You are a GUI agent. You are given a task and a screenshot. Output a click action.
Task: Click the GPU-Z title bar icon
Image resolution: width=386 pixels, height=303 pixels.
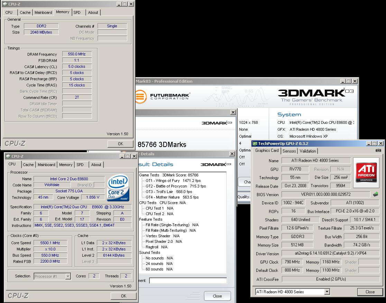pyautogui.click(x=255, y=144)
